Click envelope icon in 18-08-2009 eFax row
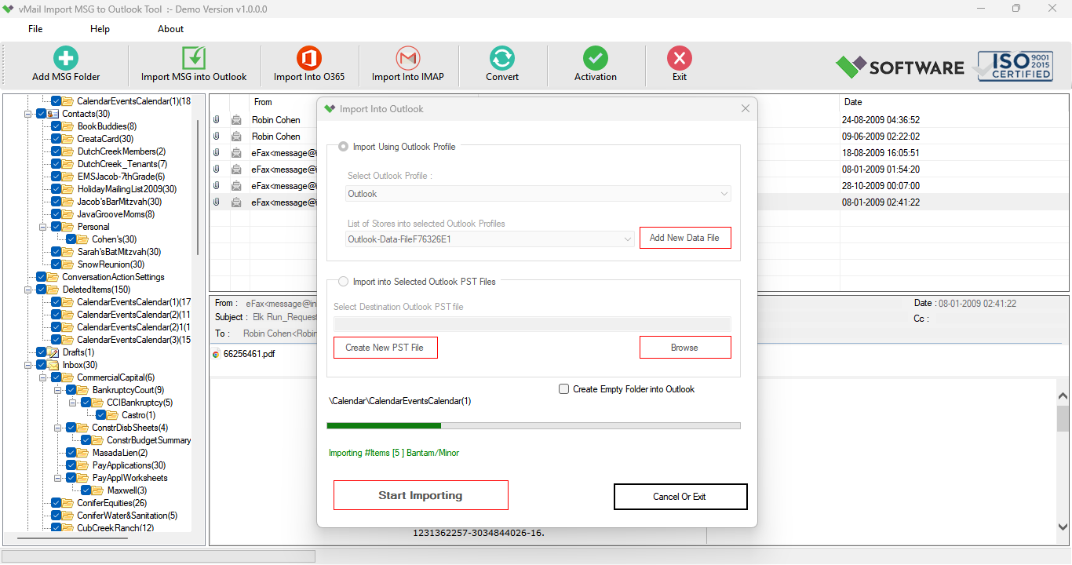 [236, 153]
